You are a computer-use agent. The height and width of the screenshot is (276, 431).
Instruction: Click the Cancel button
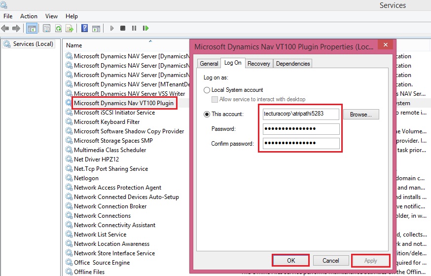pos(331,260)
